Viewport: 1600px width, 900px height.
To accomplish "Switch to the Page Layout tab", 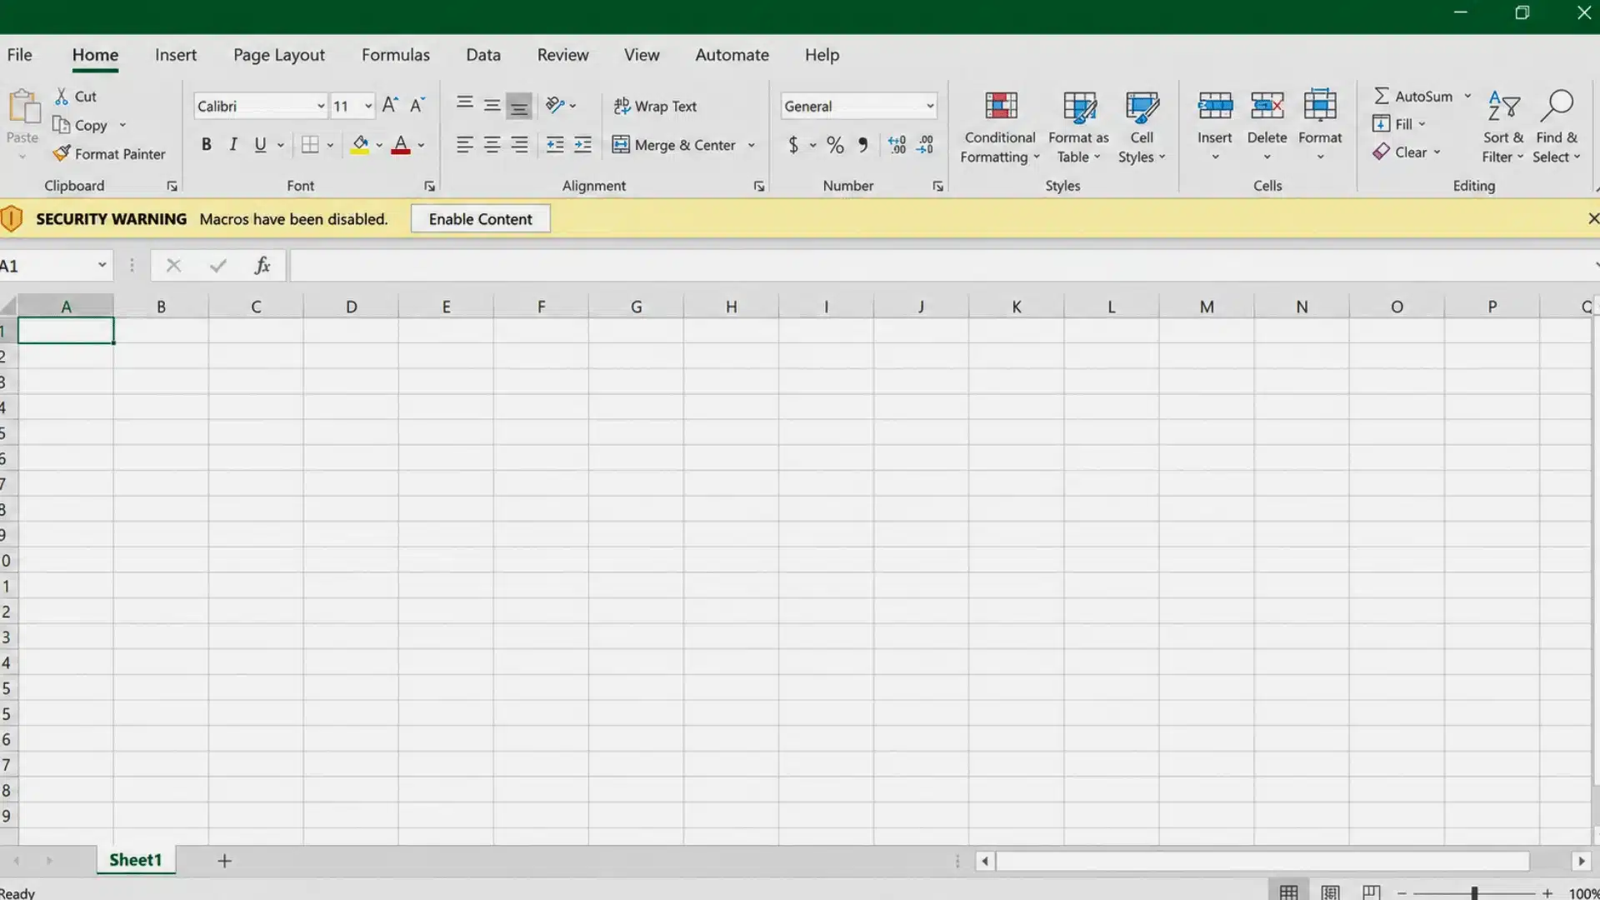I will tap(279, 55).
